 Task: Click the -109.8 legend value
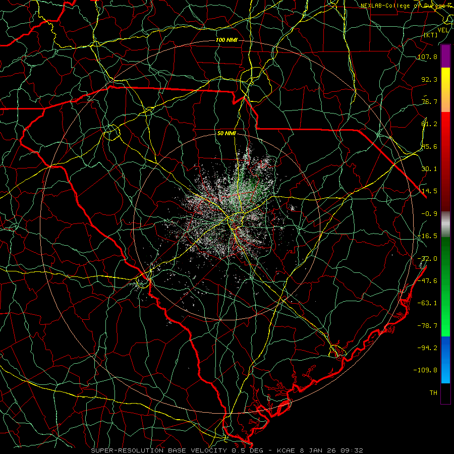(x=425, y=370)
